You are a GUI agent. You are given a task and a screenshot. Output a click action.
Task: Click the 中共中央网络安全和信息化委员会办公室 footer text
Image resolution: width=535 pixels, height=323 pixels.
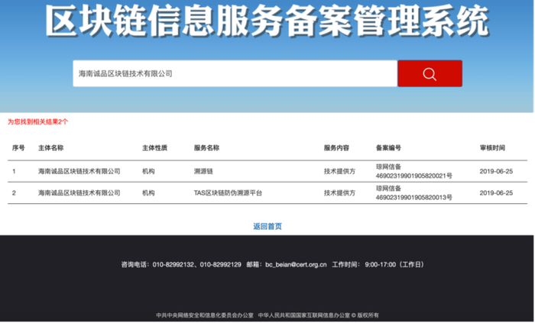click(x=205, y=315)
